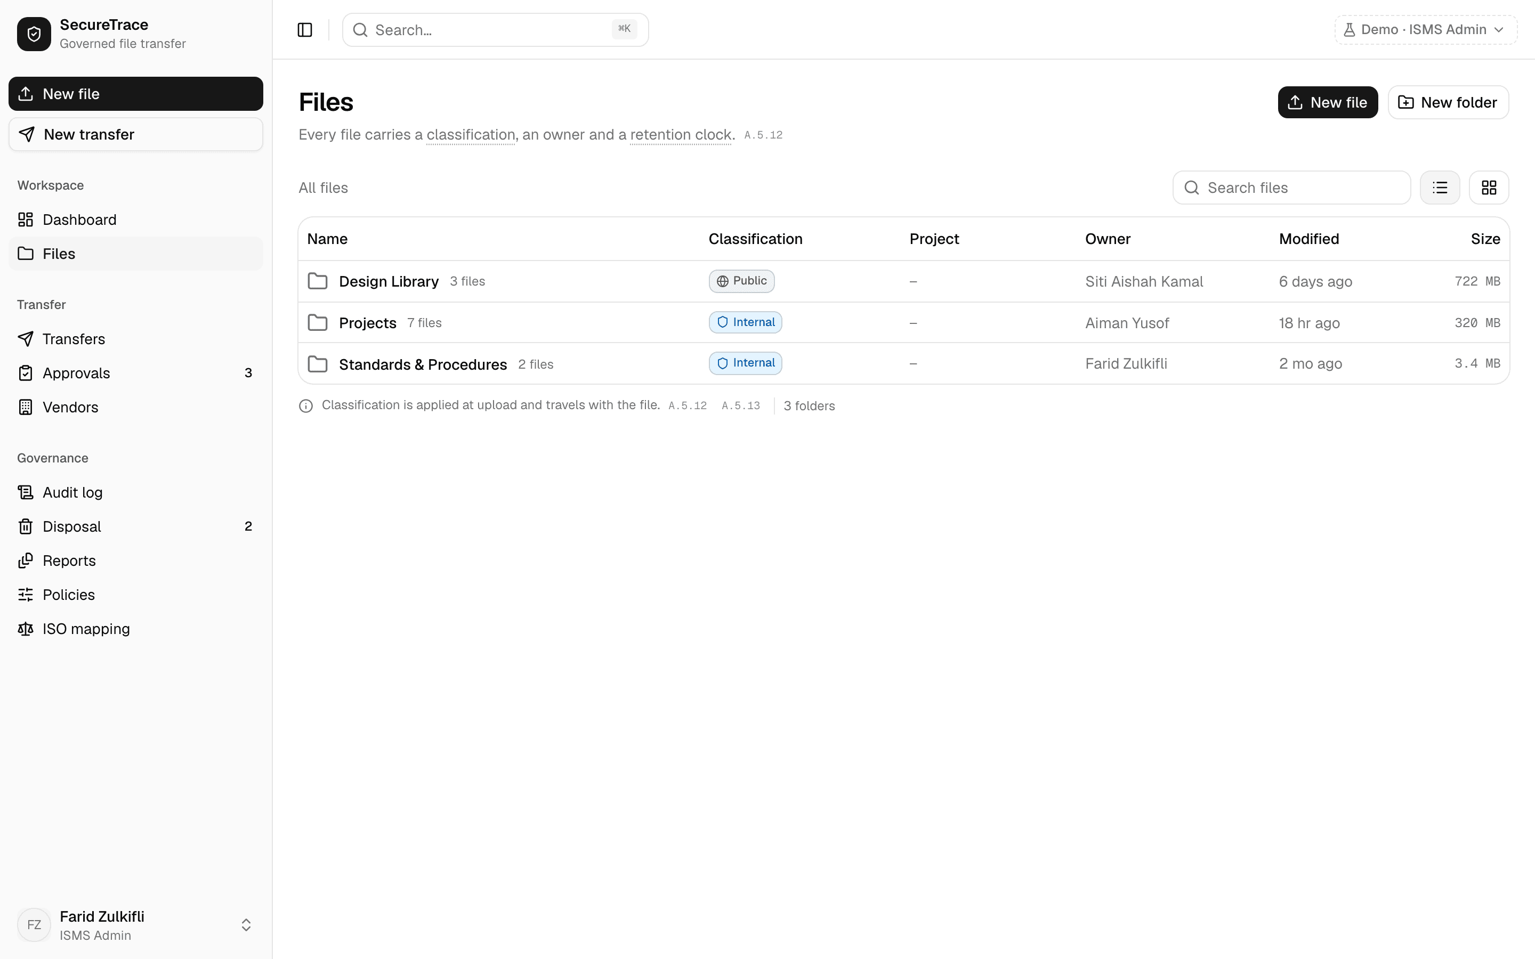This screenshot has height=959, width=1535.
Task: Create a New folder
Action: tap(1448, 102)
